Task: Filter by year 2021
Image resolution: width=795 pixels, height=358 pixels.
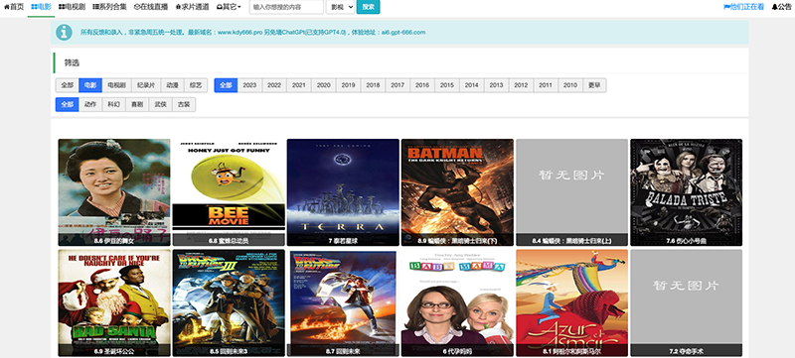Action: click(x=299, y=85)
